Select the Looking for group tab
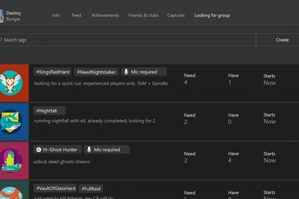299x199 pixels. 212,15
